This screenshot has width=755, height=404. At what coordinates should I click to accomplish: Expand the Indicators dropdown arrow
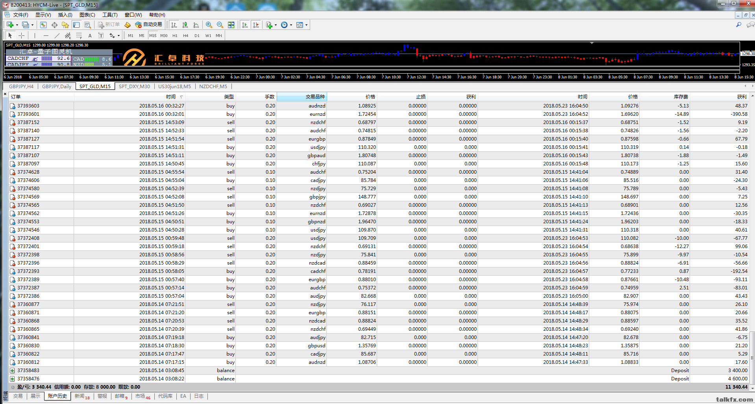coord(276,25)
